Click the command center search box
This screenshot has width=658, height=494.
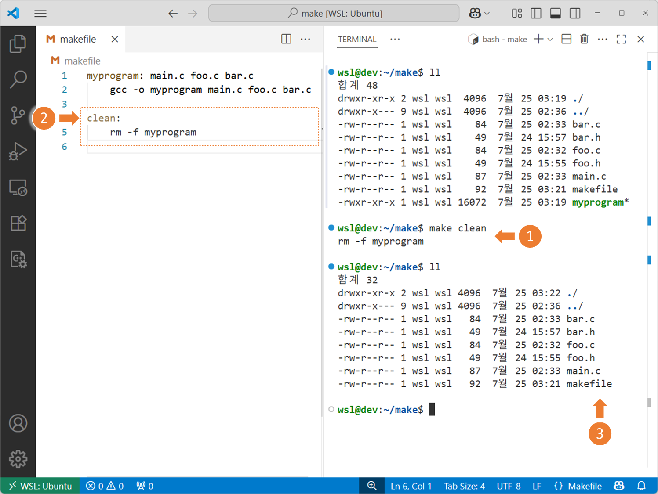pos(334,13)
